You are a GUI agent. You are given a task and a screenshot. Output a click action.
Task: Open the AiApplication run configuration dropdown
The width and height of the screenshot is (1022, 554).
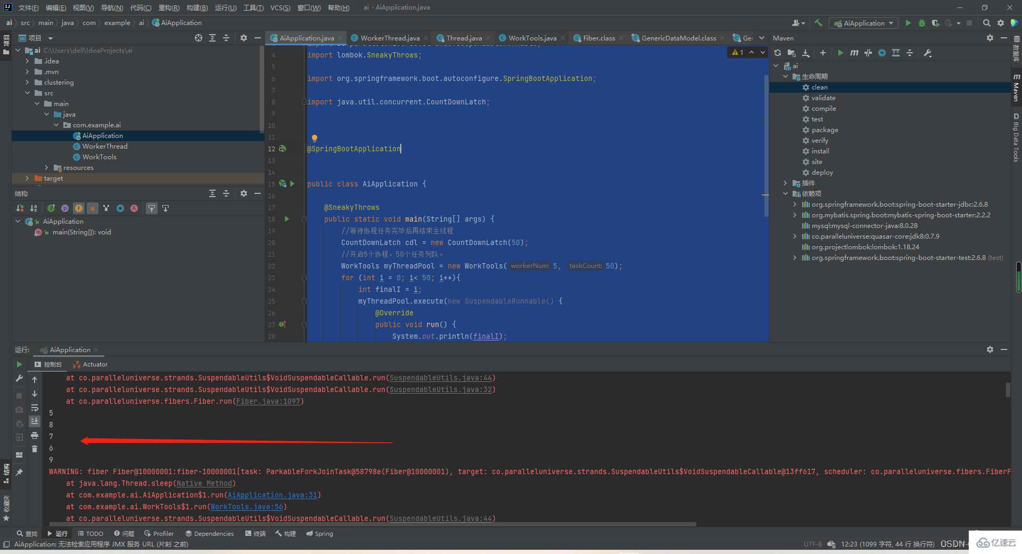[865, 23]
